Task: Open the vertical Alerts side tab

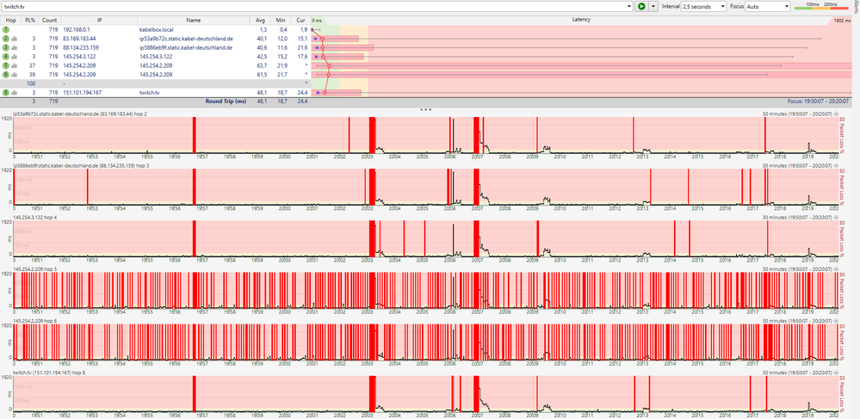Action: click(x=857, y=5)
